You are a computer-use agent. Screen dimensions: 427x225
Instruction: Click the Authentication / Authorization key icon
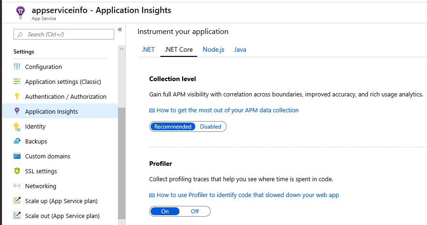coord(17,96)
